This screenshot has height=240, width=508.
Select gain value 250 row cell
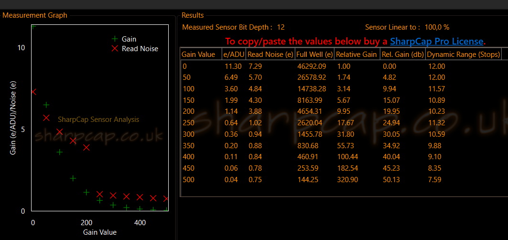tap(188, 123)
